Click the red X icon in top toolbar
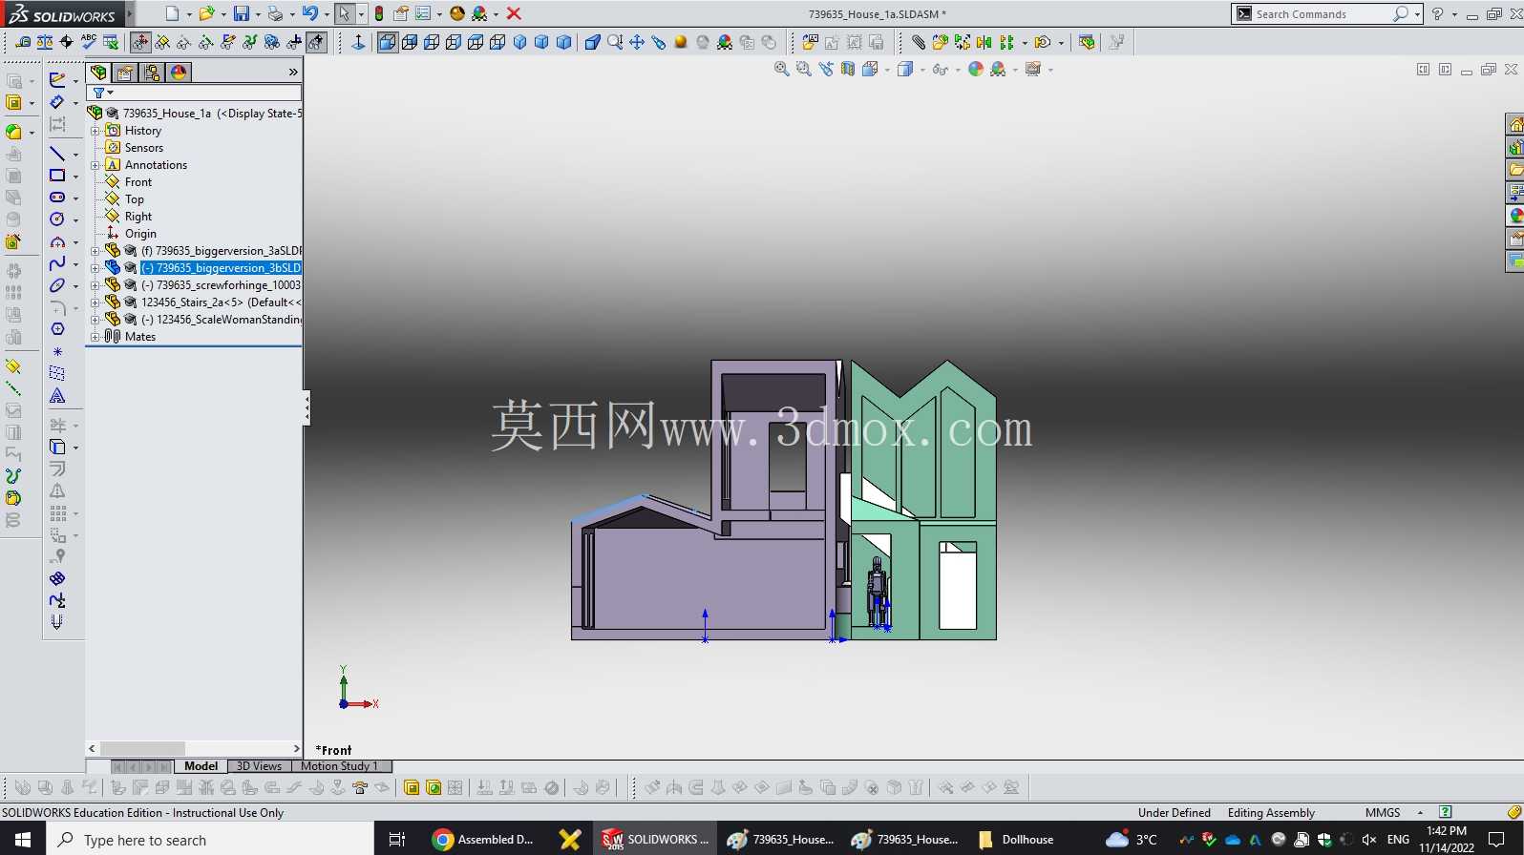Image resolution: width=1524 pixels, height=855 pixels. click(x=514, y=13)
